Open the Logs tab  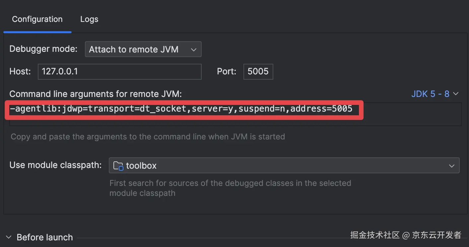89,19
